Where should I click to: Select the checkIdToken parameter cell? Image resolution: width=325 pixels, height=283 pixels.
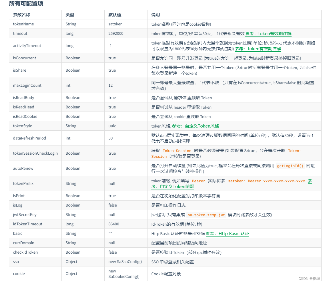pos(35,252)
